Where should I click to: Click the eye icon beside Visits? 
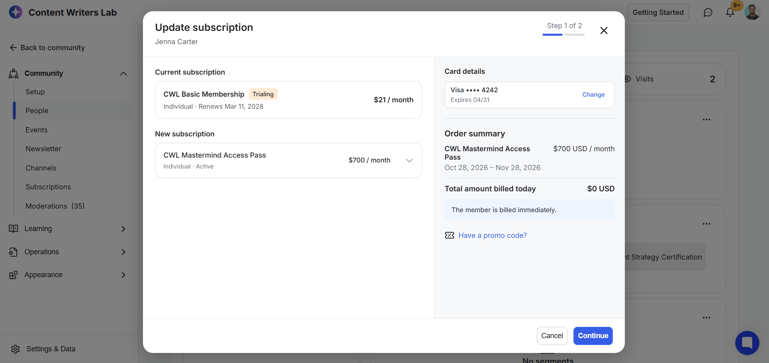627,79
